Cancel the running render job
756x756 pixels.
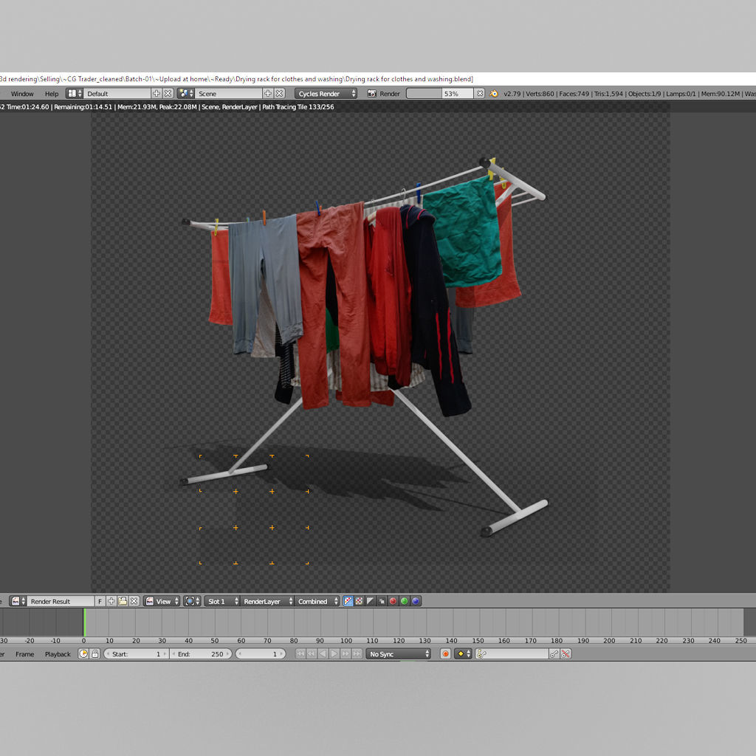point(480,94)
